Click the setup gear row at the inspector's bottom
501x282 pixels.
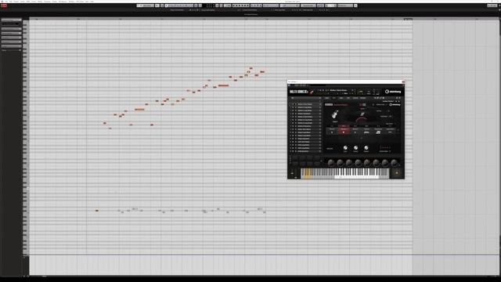click(11, 50)
